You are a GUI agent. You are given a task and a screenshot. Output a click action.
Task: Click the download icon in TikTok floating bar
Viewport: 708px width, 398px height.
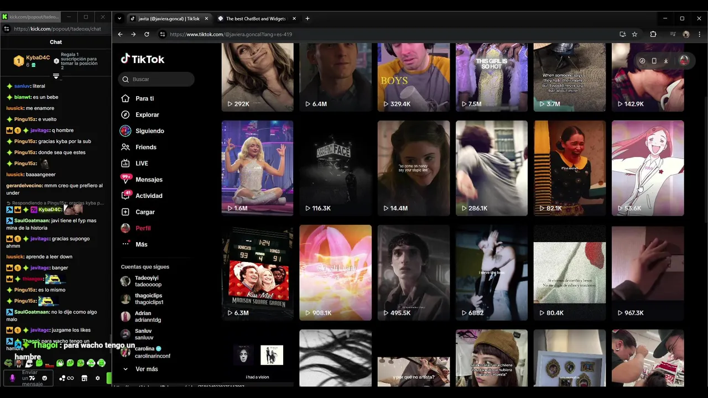click(666, 61)
